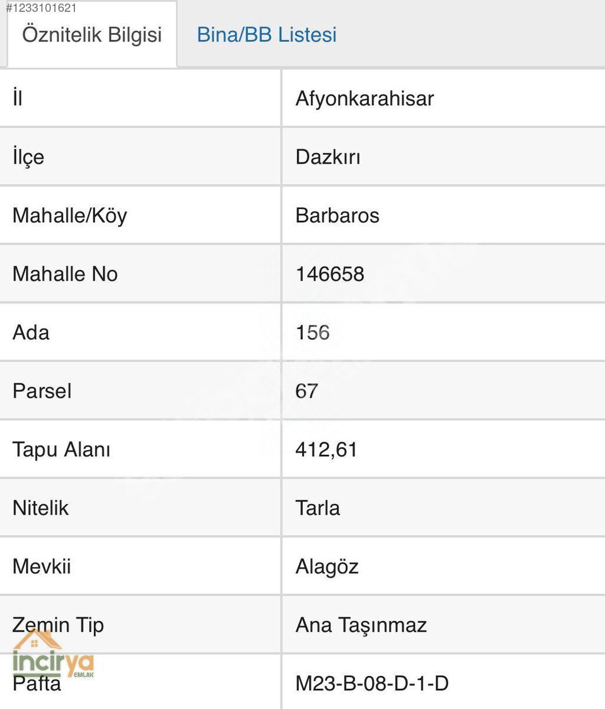Click the Barbaros neighborhood value
This screenshot has height=709, width=605.
[338, 216]
